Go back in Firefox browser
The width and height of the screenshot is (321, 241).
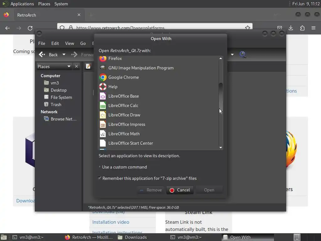point(8,28)
